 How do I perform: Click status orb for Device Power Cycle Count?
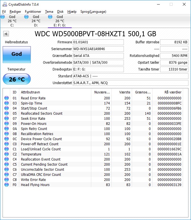pyautogui.click(x=7, y=139)
